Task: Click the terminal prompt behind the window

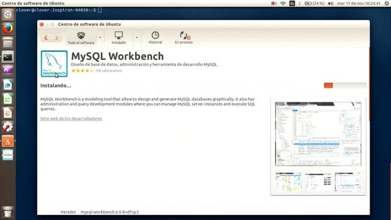Action: point(59,10)
